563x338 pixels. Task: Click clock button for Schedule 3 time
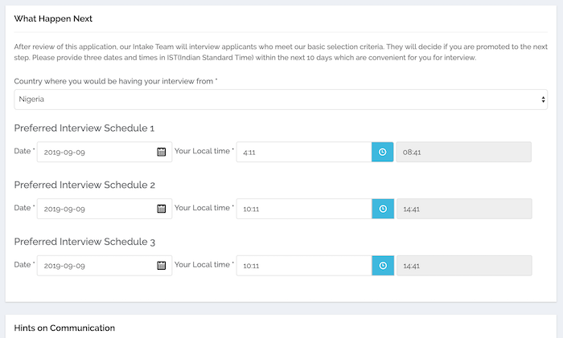pyautogui.click(x=383, y=266)
